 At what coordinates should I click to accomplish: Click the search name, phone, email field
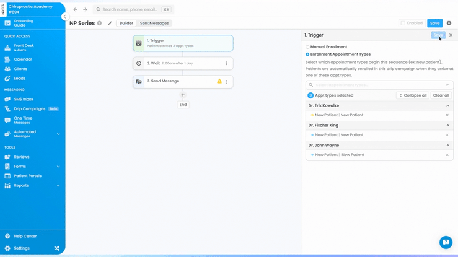coord(133,9)
